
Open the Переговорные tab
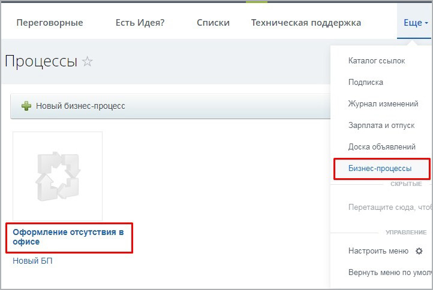50,23
